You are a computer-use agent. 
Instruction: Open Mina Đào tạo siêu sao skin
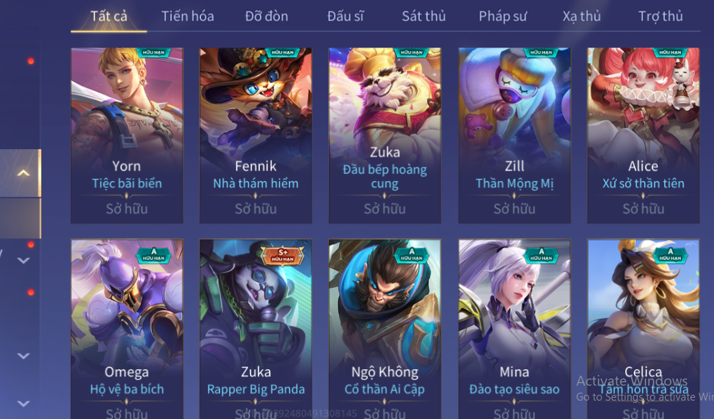point(514,329)
